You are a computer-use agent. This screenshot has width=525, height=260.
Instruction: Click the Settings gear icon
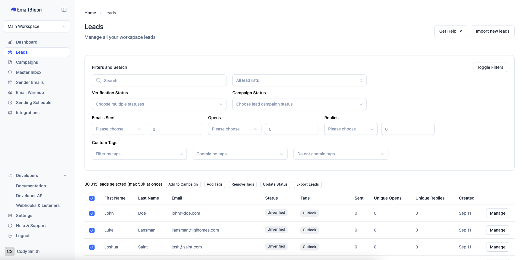[x=10, y=216]
